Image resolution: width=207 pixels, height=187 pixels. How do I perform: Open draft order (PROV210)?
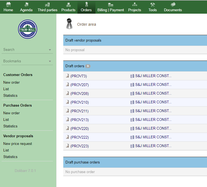(x=79, y=102)
